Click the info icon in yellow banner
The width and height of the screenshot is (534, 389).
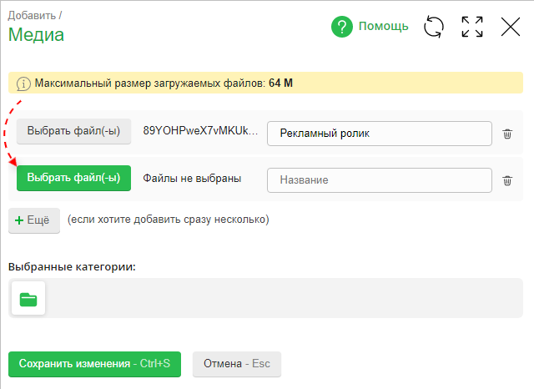point(23,83)
